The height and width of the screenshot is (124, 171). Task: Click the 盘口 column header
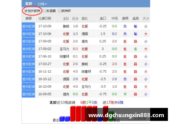click(x=103, y=18)
